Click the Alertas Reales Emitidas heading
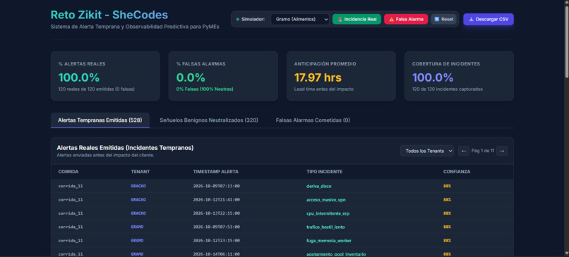 click(x=125, y=148)
